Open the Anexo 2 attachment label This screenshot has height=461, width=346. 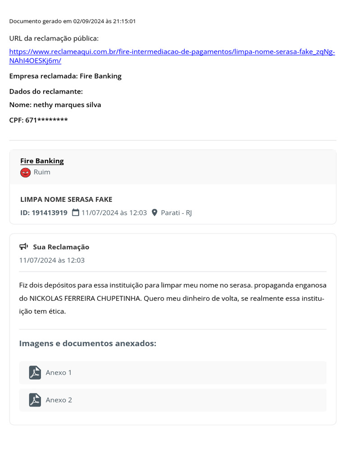59,400
